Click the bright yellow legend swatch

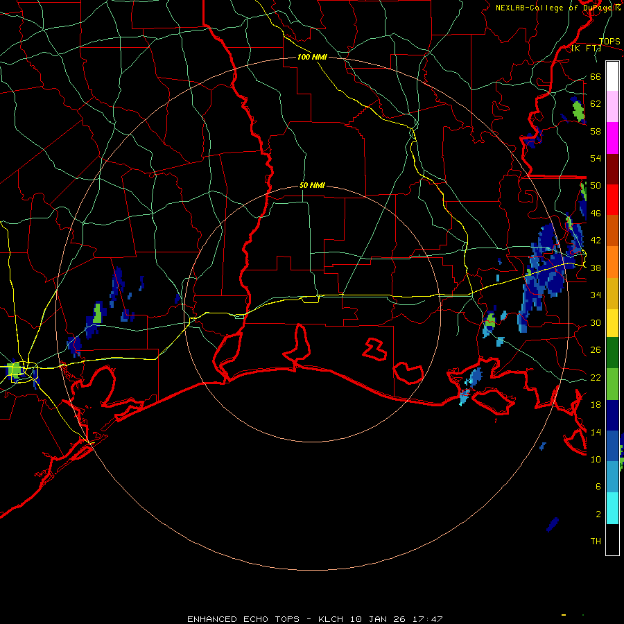coord(612,323)
